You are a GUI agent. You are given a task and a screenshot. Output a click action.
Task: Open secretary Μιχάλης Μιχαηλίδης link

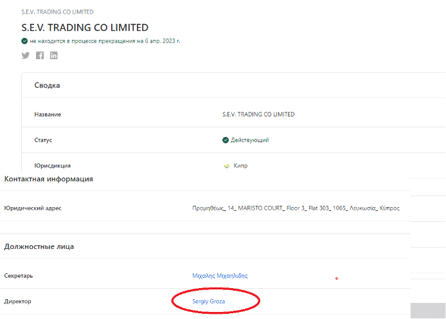[x=220, y=276]
